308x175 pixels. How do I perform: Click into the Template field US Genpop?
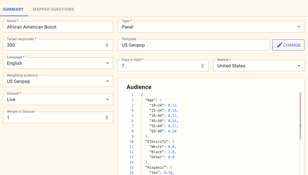(193, 45)
